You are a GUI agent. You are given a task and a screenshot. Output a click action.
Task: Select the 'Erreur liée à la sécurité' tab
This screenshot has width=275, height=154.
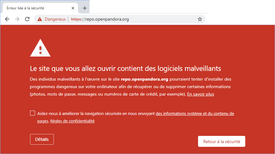tap(34, 8)
